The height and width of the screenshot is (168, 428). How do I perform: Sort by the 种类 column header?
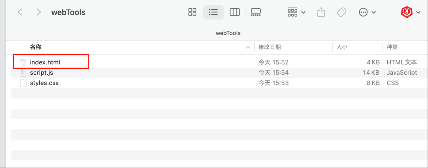(392, 47)
